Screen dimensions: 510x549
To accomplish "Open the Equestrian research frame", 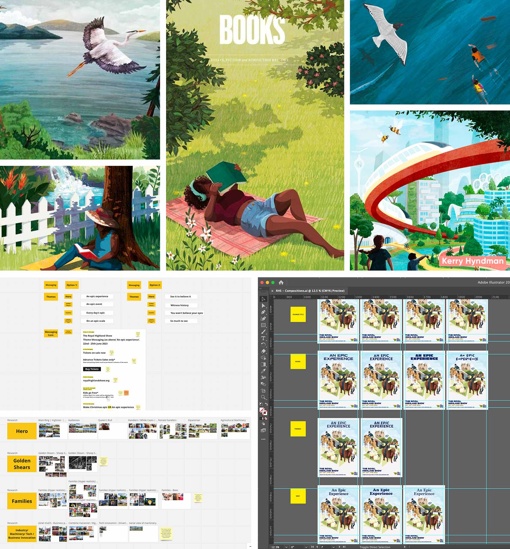I will pyautogui.click(x=202, y=431).
